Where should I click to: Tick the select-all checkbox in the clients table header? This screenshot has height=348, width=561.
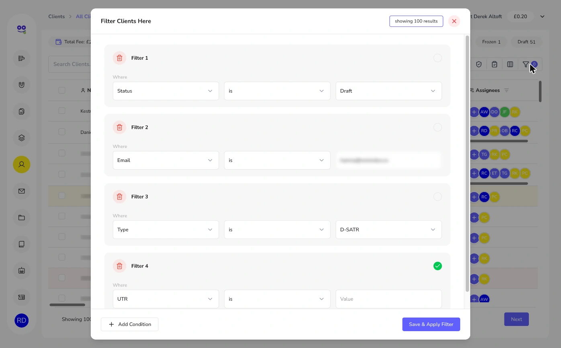pos(62,90)
